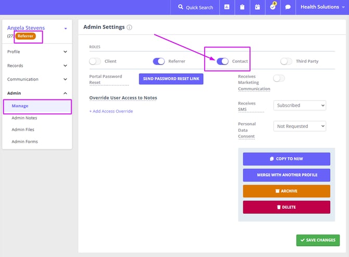The image size is (349, 257).
Task: Turn on Receives Marketing Communication switch
Action: (279, 79)
